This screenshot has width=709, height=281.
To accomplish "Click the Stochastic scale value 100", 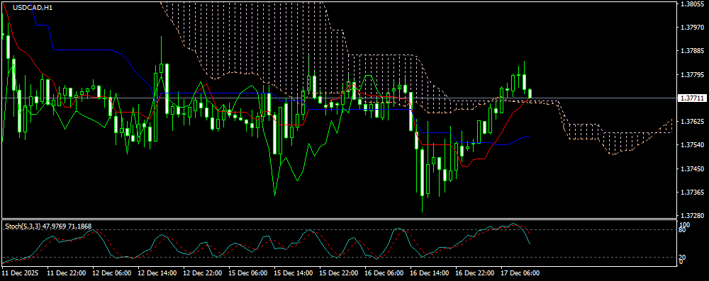I will click(685, 224).
